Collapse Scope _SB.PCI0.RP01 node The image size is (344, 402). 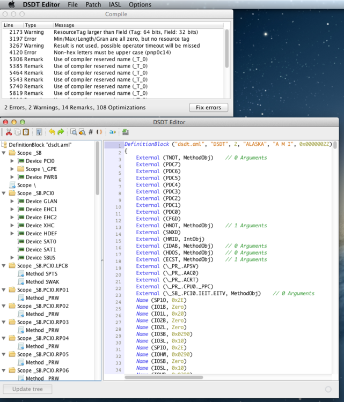click(x=4, y=290)
